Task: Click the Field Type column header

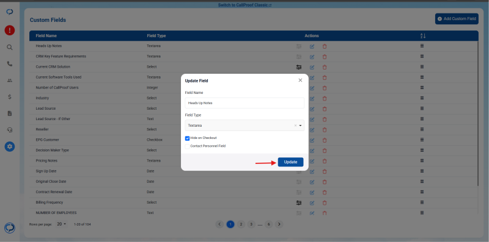Action: 156,36
